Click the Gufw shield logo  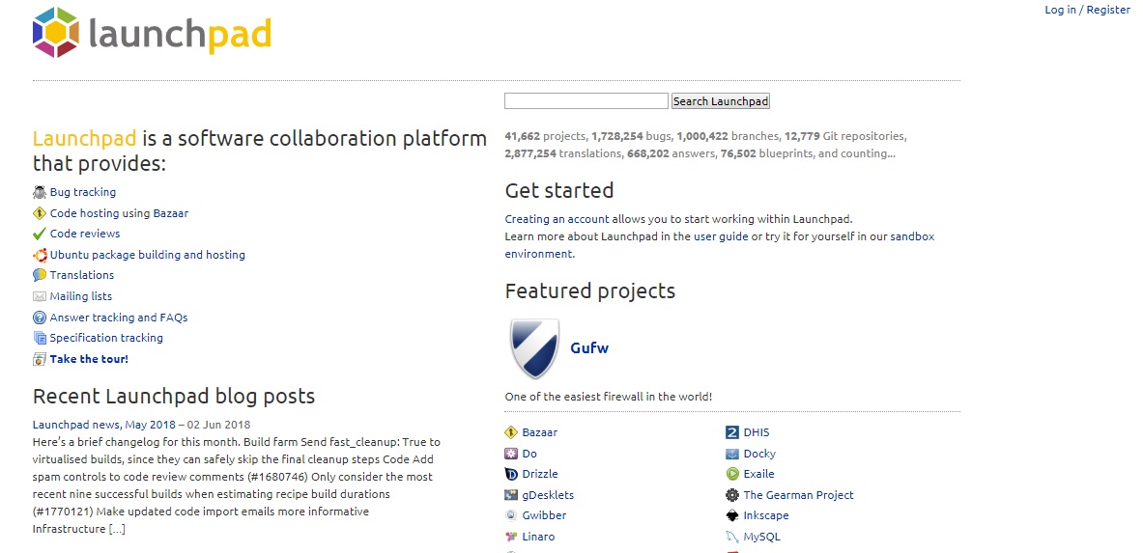pos(534,348)
